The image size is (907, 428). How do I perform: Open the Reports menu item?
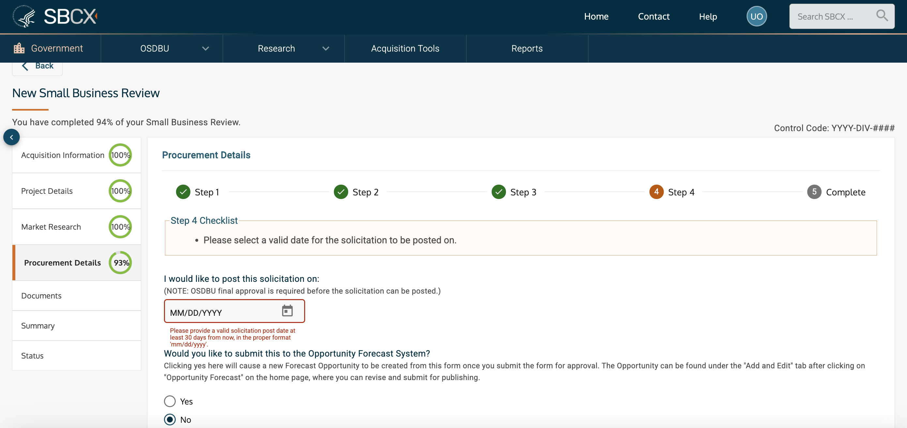[x=527, y=48]
